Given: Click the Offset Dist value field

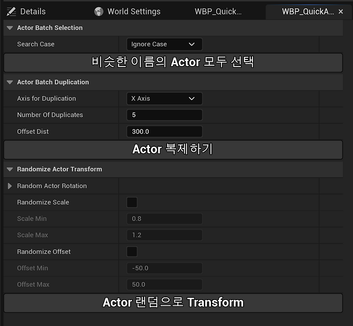Looking at the screenshot, I should [x=164, y=131].
